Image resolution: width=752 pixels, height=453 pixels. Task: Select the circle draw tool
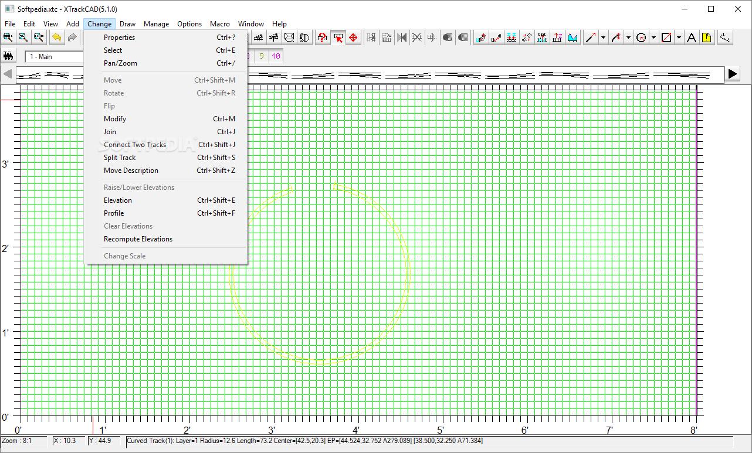[x=641, y=38]
